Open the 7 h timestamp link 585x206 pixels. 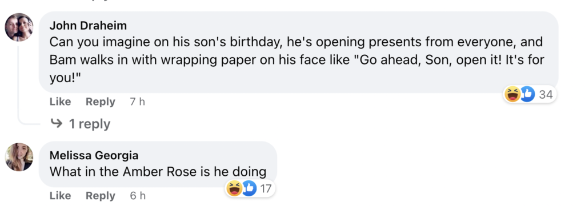pos(137,102)
